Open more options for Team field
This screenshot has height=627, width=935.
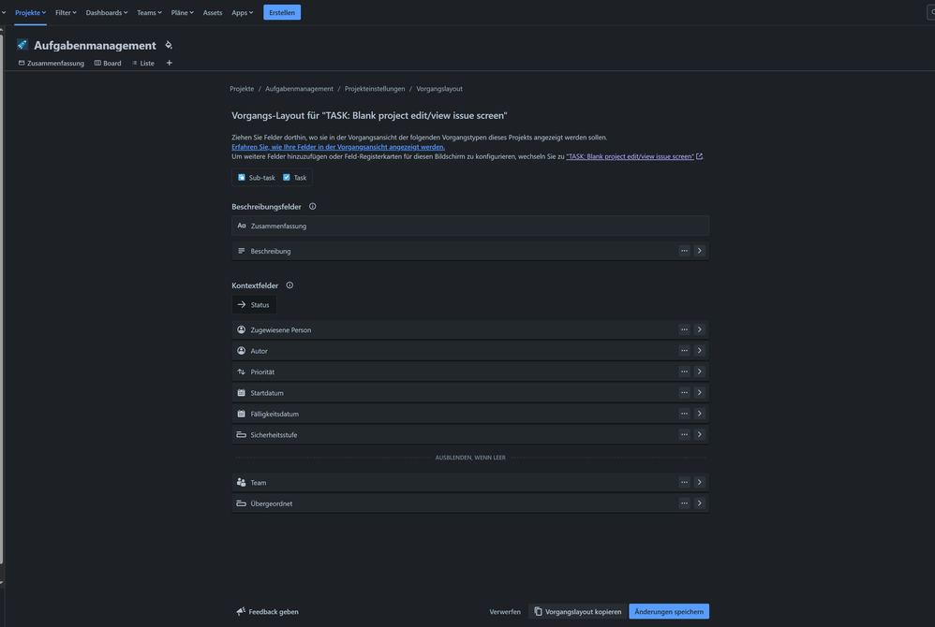(x=684, y=482)
